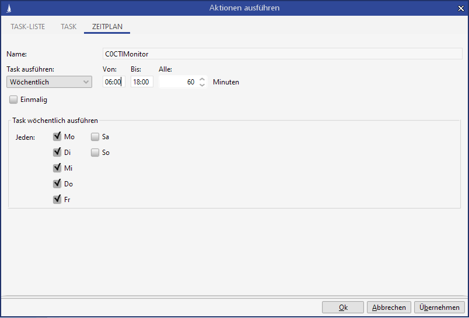Screen dimensions: 469x318
Task: Switch to the TASK-LISTE tab
Action: coord(27,27)
